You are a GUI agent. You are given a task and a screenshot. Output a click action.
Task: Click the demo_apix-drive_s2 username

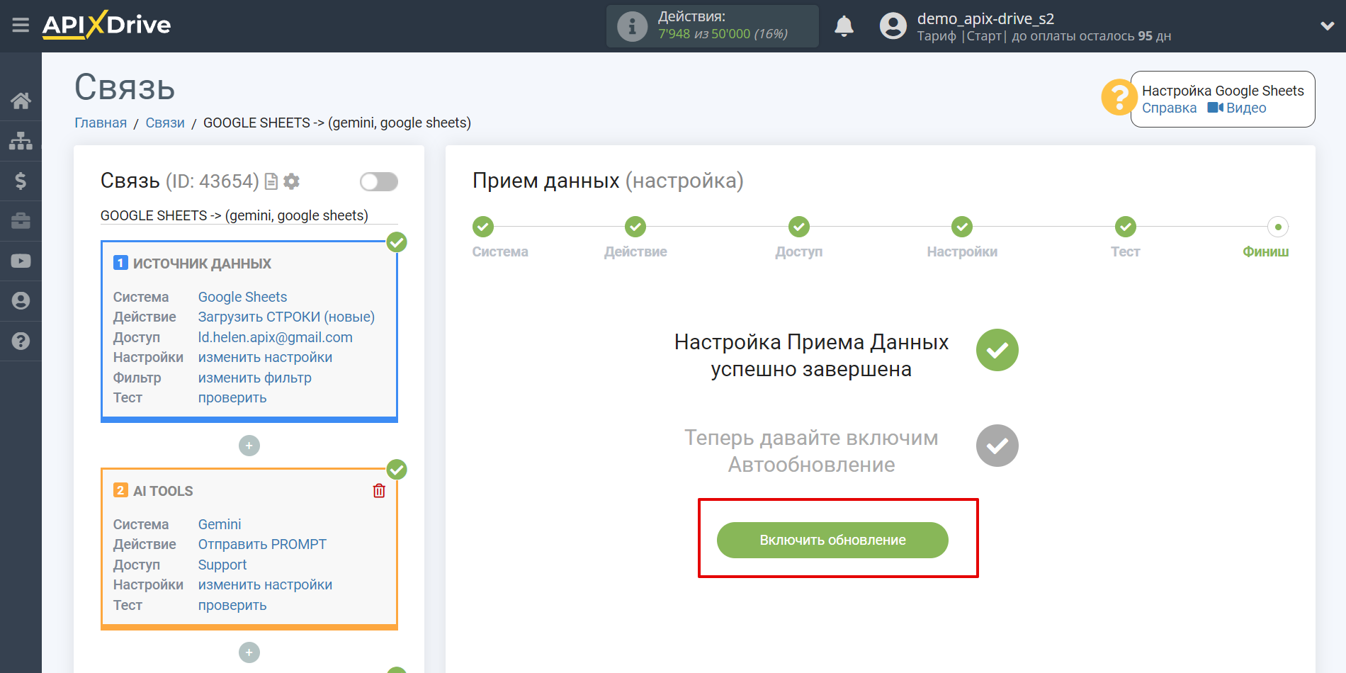click(985, 18)
